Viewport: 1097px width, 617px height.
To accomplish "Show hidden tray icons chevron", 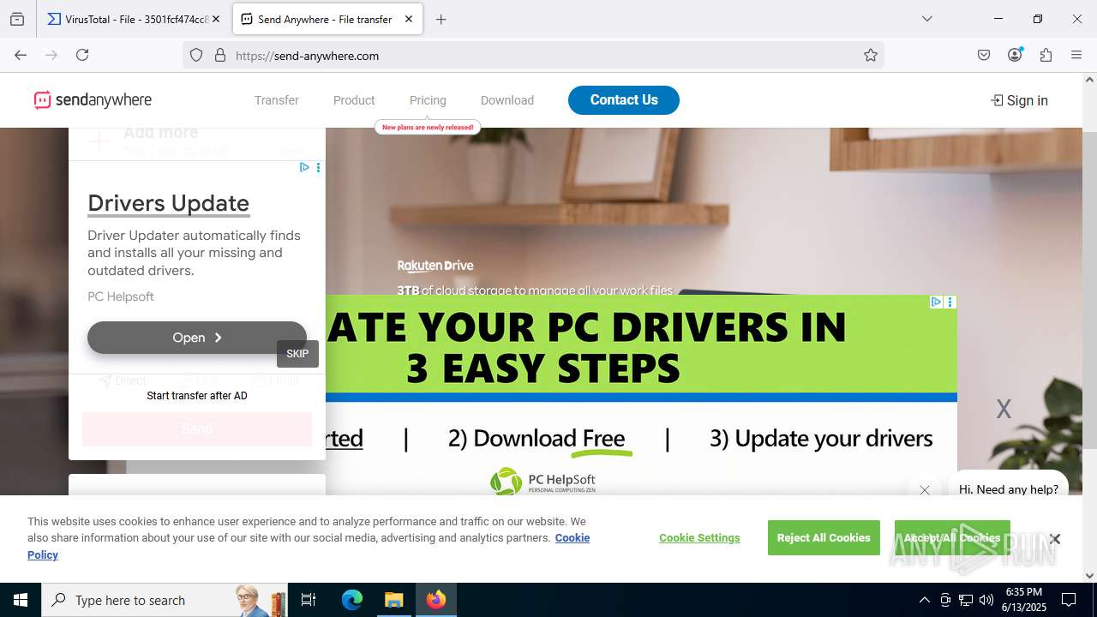I will tap(924, 600).
